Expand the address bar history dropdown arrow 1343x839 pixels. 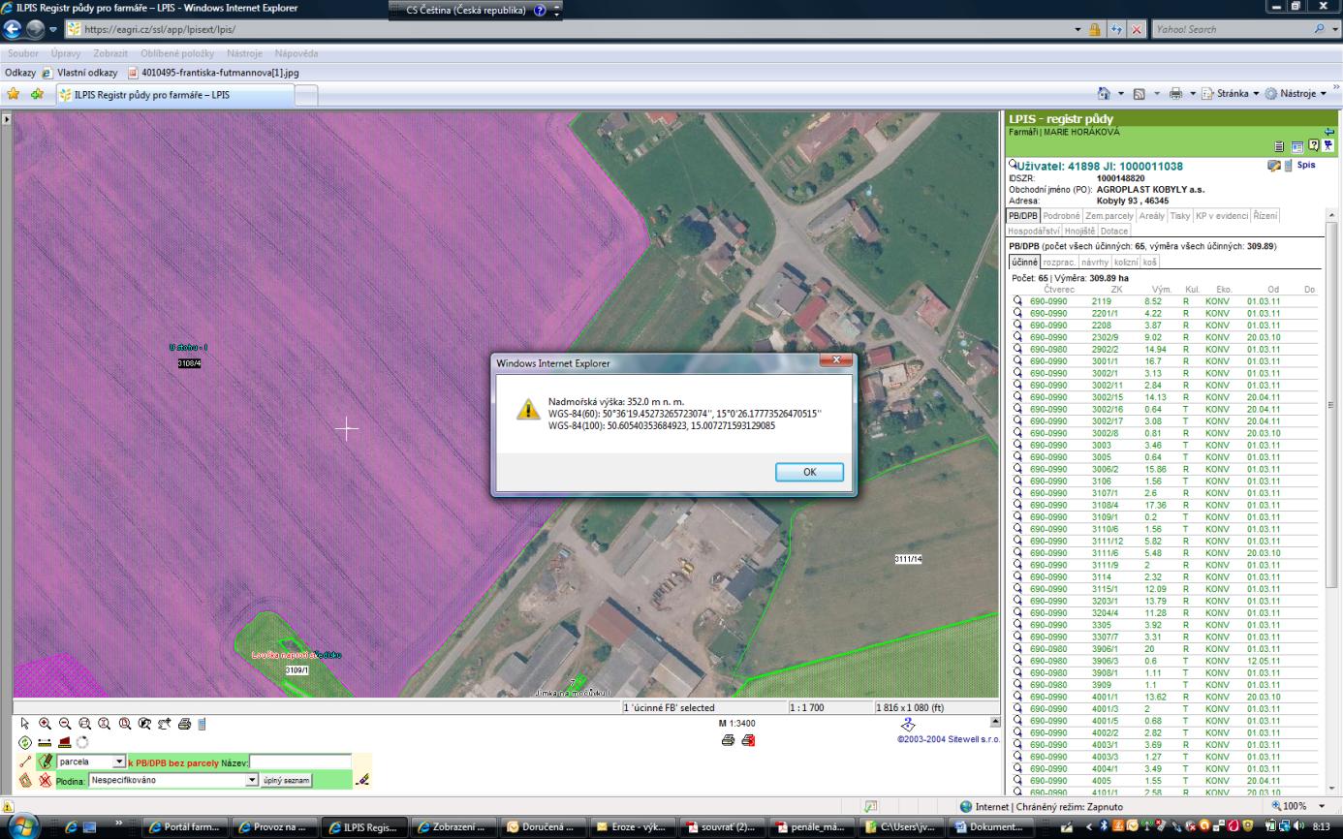(x=1079, y=29)
